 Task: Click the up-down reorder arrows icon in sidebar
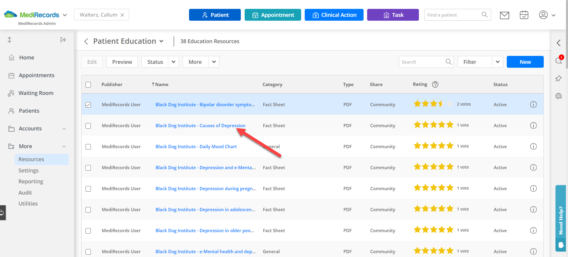coord(9,40)
